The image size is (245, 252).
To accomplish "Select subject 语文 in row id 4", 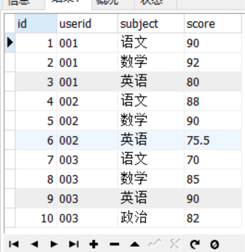I will (151, 101).
